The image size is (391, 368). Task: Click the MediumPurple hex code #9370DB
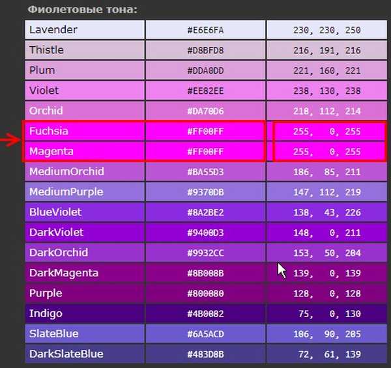pos(205,193)
